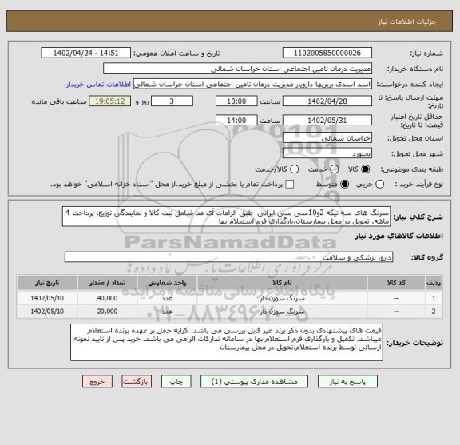460x445 pixels.
Task: Click the public announcement date field 1402/04/24
Action: tap(85, 54)
